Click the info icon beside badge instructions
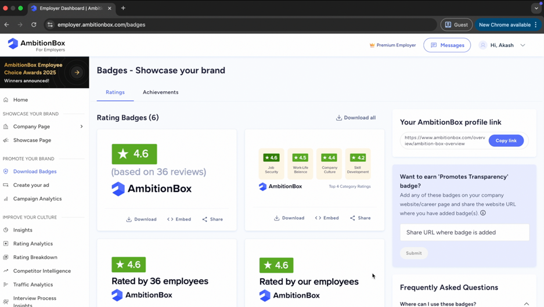 (x=483, y=213)
